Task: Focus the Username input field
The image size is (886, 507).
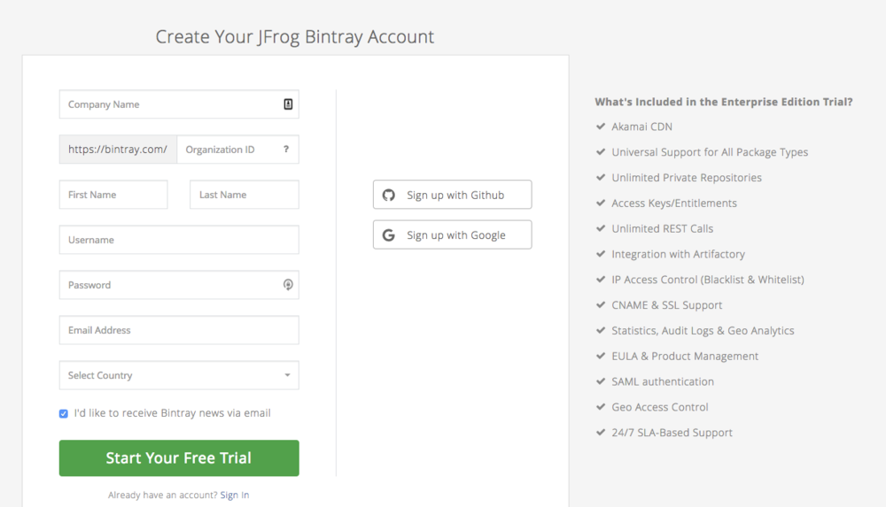Action: tap(179, 240)
